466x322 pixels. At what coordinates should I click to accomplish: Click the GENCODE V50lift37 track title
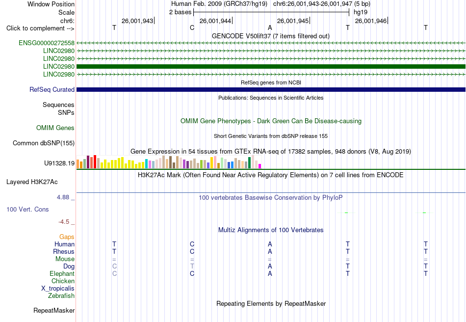tap(271, 36)
